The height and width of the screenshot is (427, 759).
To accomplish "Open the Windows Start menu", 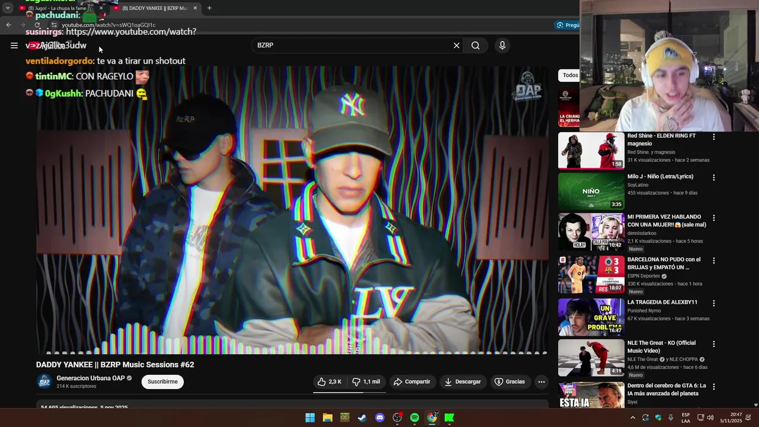I will click(x=310, y=418).
